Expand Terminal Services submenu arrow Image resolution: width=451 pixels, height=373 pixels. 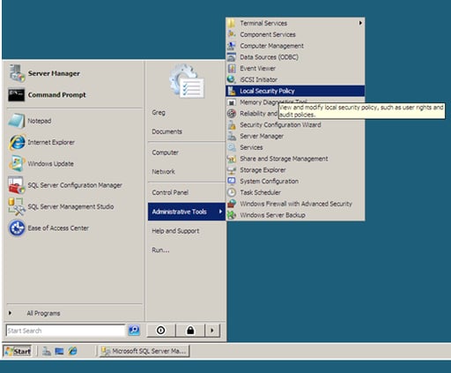coord(360,23)
